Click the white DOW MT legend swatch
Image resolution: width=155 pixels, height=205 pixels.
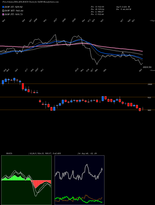3,11
